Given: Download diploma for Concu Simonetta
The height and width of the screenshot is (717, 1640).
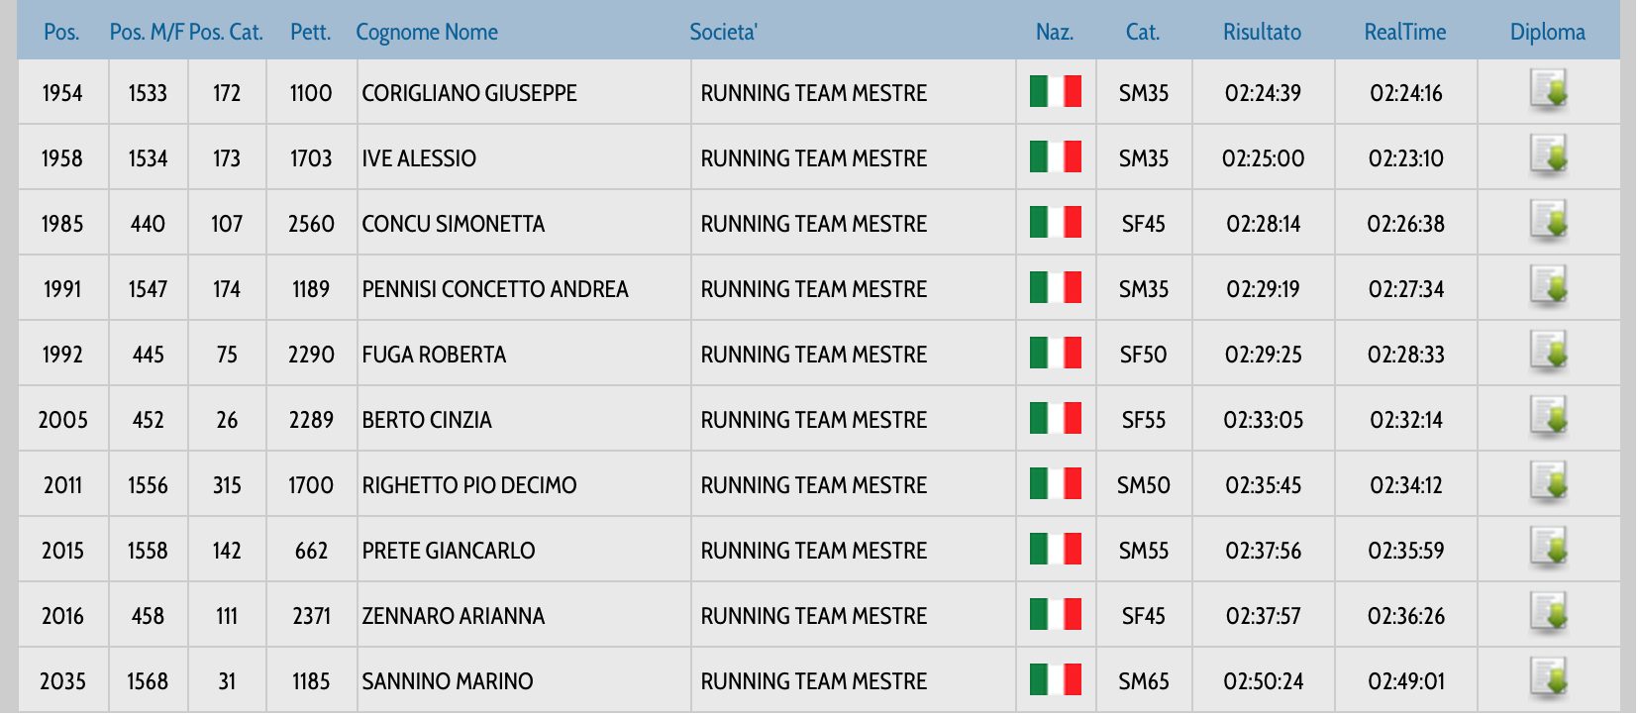Looking at the screenshot, I should (1548, 221).
